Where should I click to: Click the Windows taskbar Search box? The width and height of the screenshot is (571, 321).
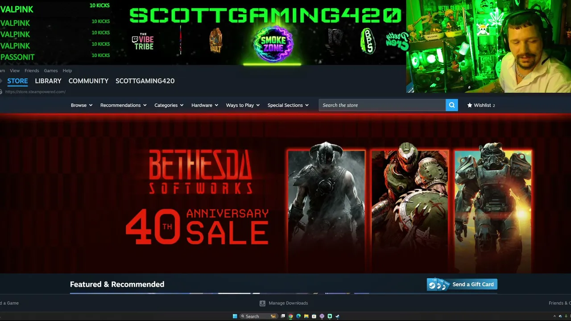tap(259, 316)
